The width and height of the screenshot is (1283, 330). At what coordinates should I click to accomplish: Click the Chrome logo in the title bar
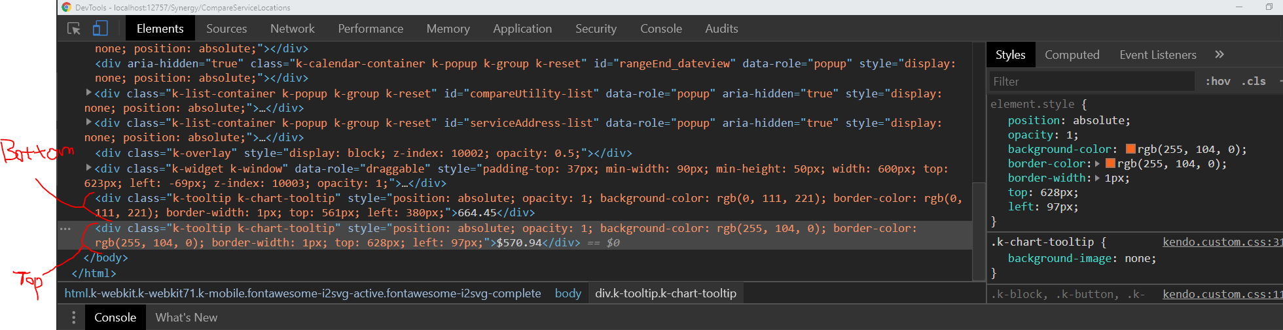(66, 7)
